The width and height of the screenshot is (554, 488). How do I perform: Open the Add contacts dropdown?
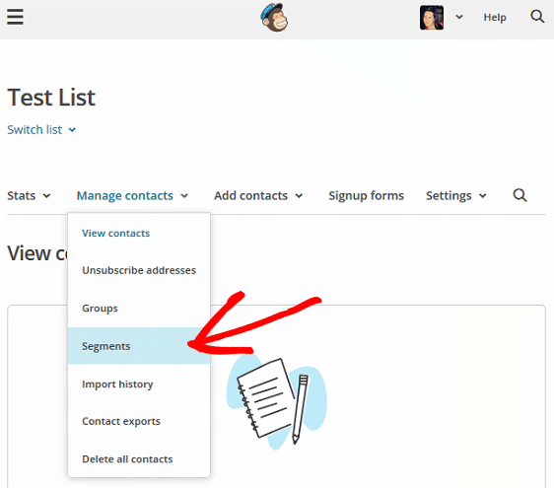tap(258, 195)
